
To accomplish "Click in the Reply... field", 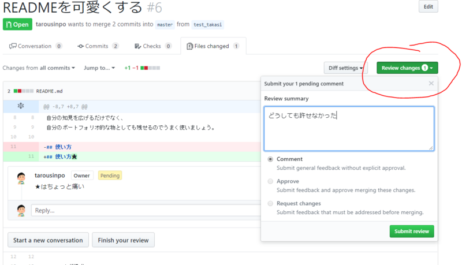I will point(146,210).
